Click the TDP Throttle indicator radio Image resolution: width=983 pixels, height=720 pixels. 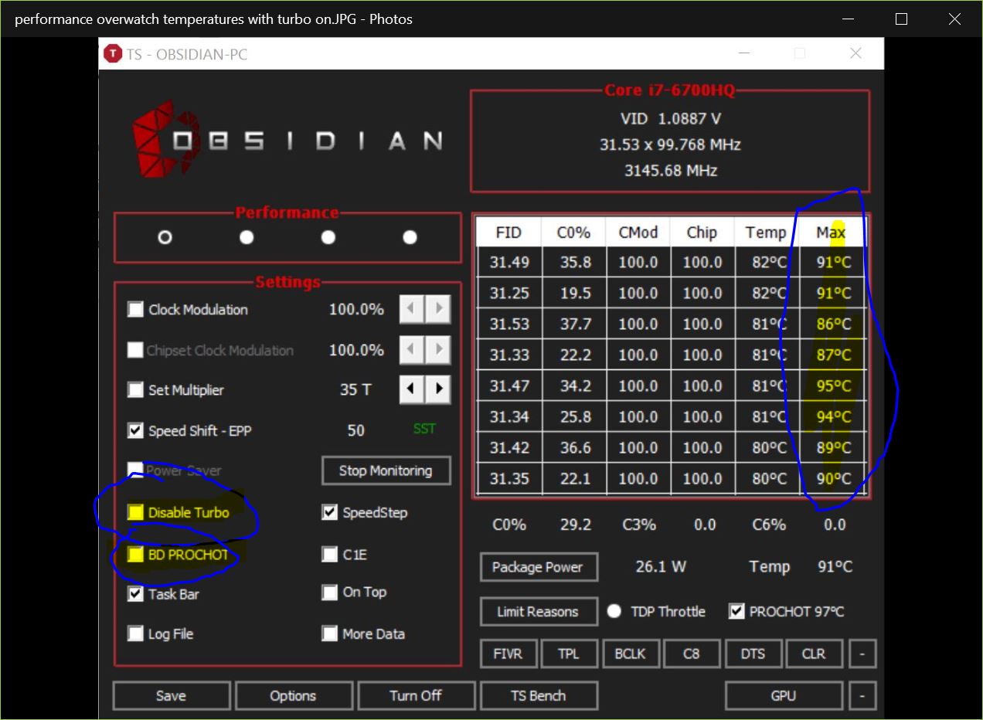(614, 611)
